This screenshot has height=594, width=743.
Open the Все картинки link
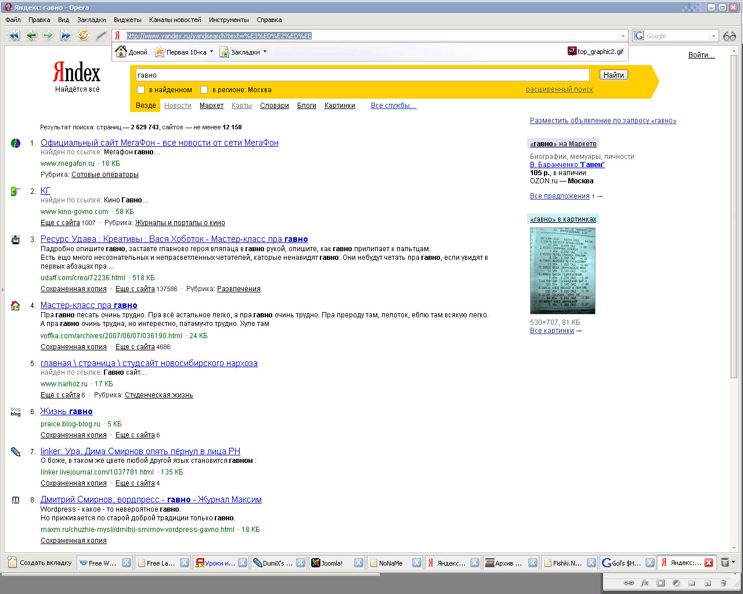click(x=552, y=331)
